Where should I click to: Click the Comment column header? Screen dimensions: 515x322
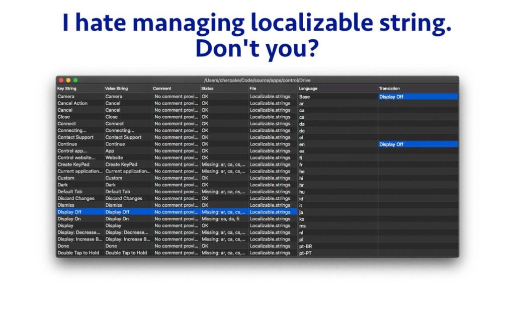click(x=162, y=89)
